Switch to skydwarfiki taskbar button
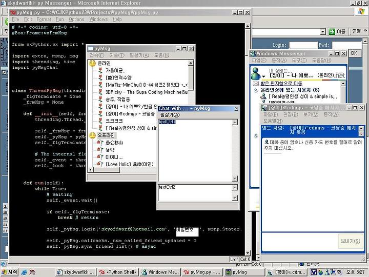This screenshot has height=277, width=369. (76, 272)
